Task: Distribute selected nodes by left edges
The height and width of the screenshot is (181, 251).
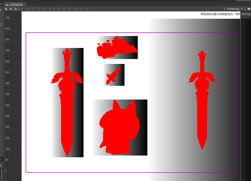Action: pyautogui.click(x=76, y=9)
